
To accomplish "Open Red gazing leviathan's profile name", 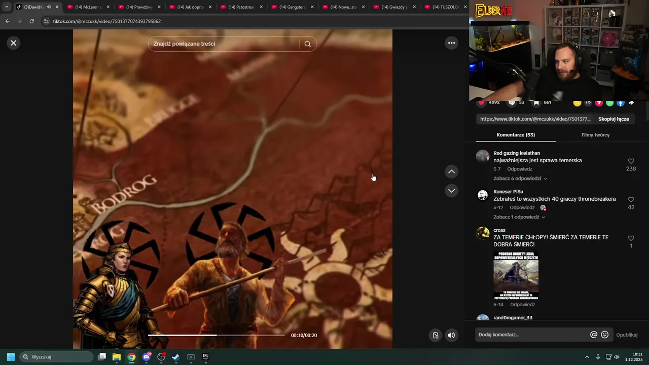I will 517,153.
